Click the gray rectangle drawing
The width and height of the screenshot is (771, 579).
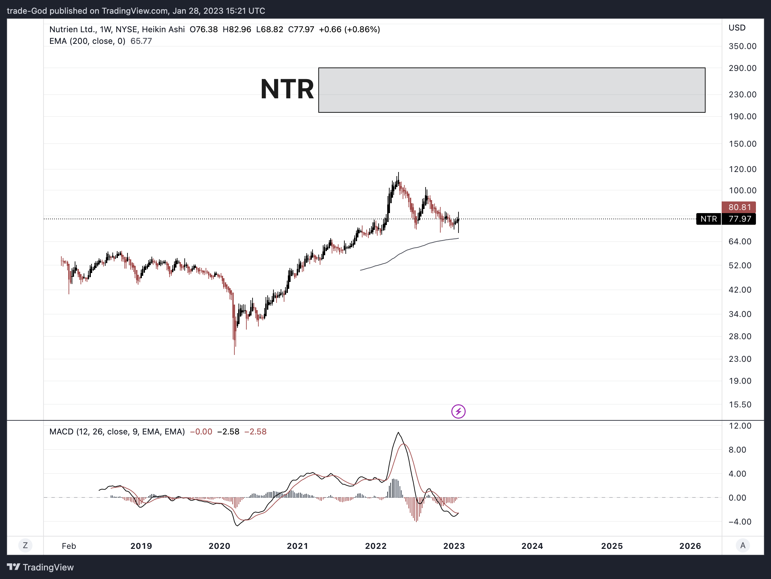[x=512, y=90]
